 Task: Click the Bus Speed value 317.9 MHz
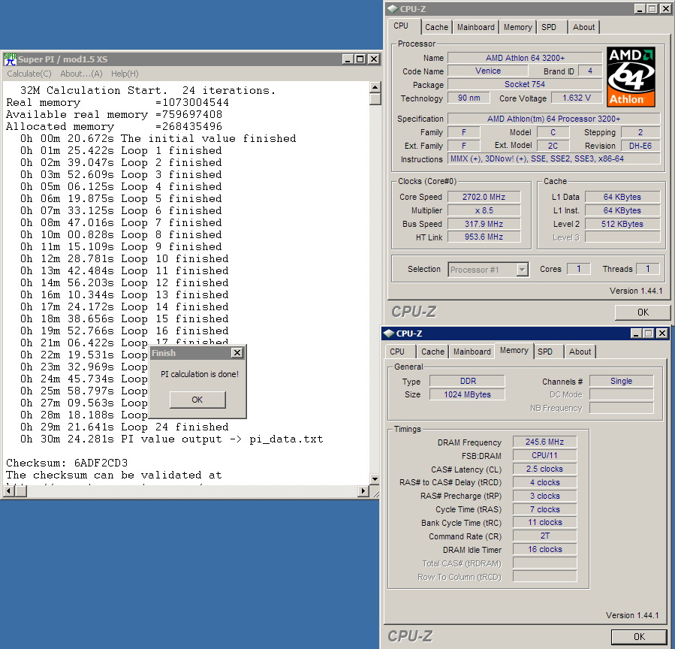484,224
